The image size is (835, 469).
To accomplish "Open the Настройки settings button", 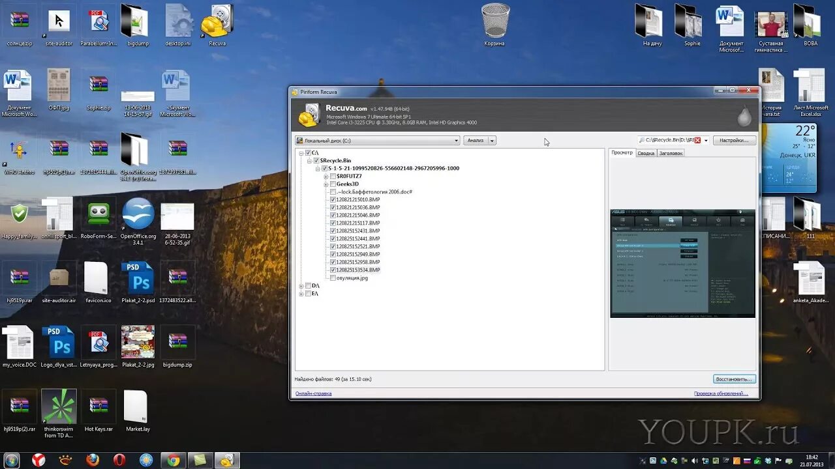I will coord(735,140).
